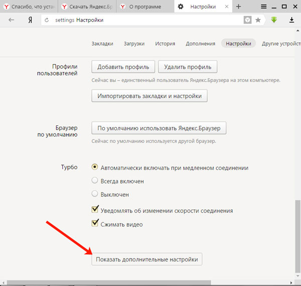Click the Protect shield icon in address bar

click(247, 20)
